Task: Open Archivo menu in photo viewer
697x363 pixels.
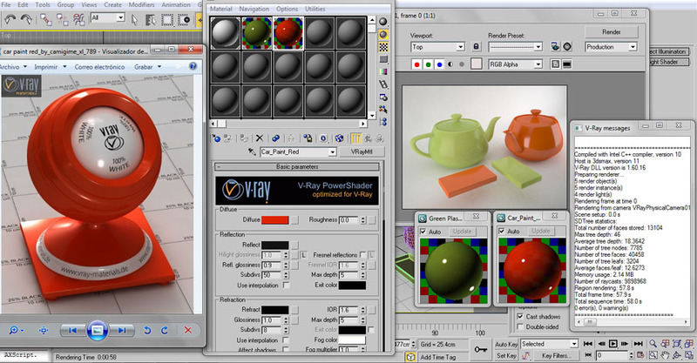Action: pos(13,67)
